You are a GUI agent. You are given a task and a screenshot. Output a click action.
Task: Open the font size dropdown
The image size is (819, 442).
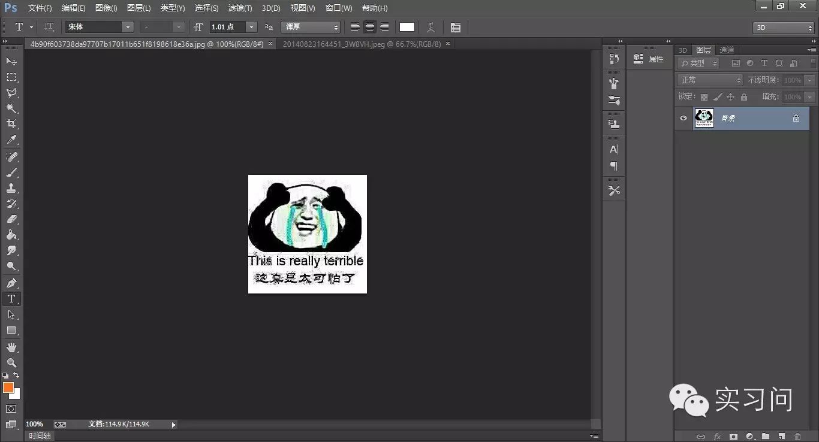(x=251, y=27)
